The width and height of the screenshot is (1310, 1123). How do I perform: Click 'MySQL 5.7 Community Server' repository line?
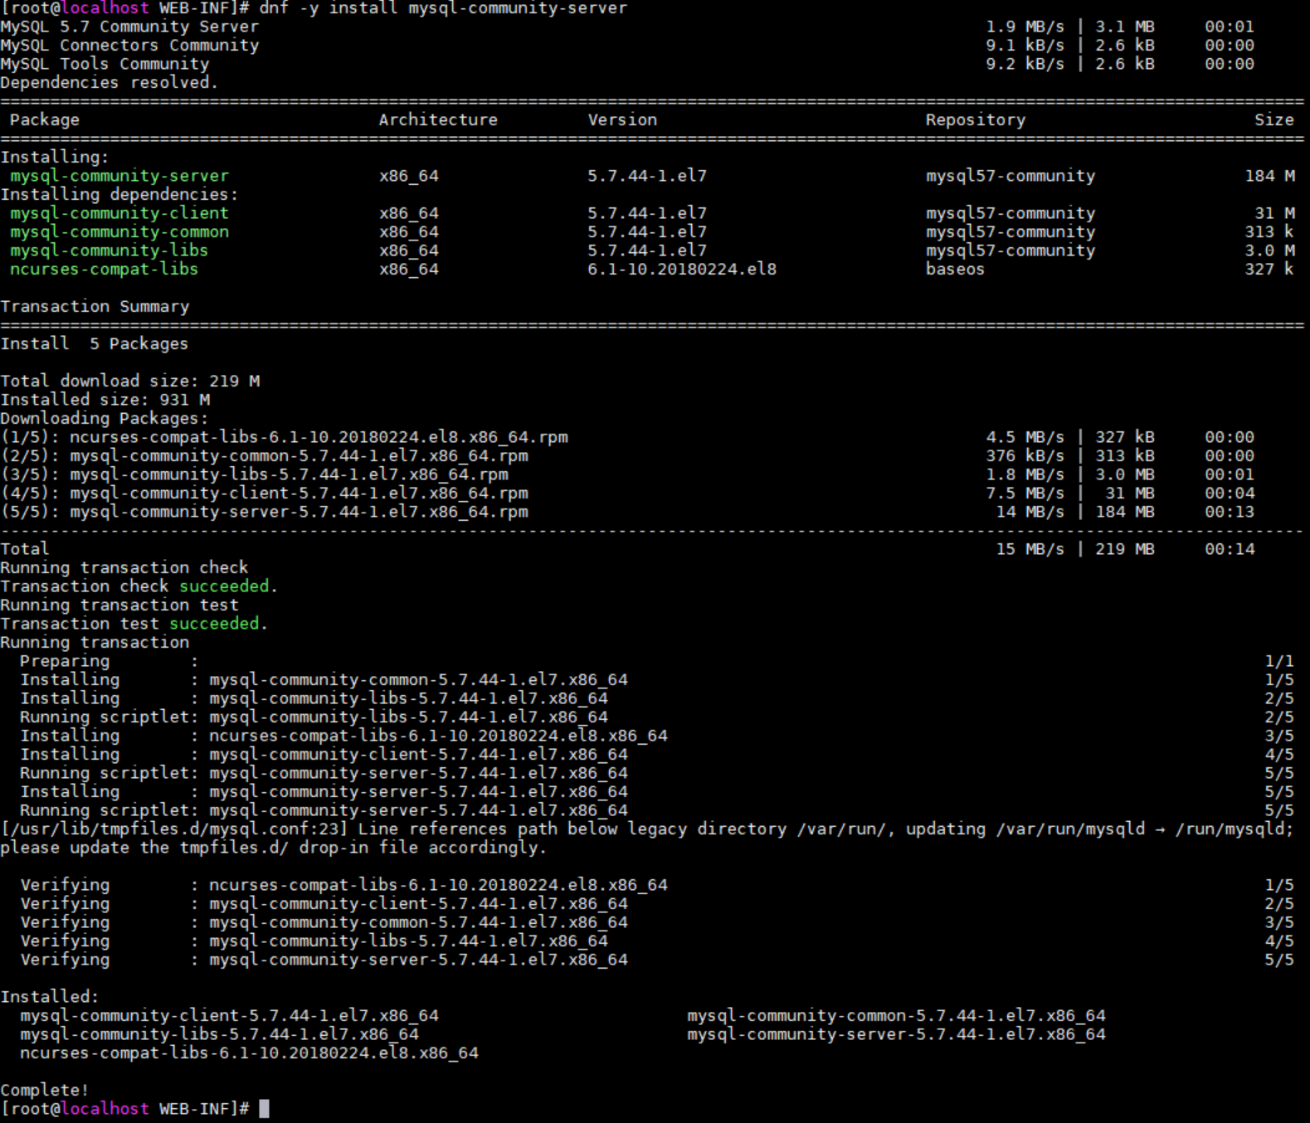[x=129, y=27]
